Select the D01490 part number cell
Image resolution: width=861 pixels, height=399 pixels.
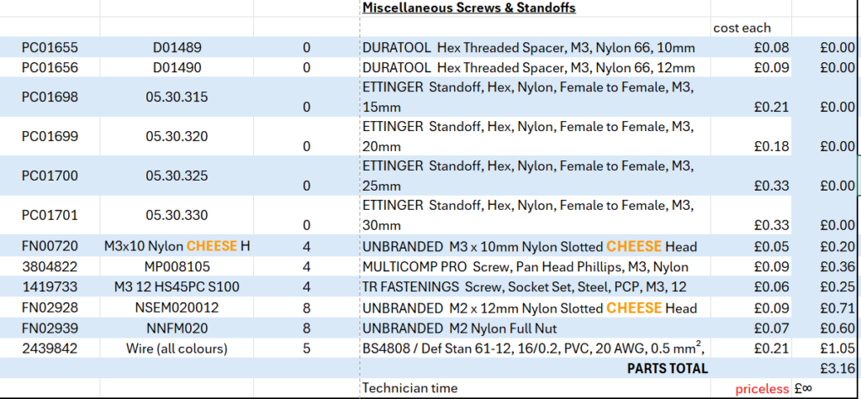pos(176,67)
